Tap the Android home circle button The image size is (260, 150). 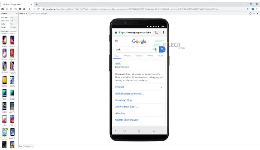click(139, 131)
